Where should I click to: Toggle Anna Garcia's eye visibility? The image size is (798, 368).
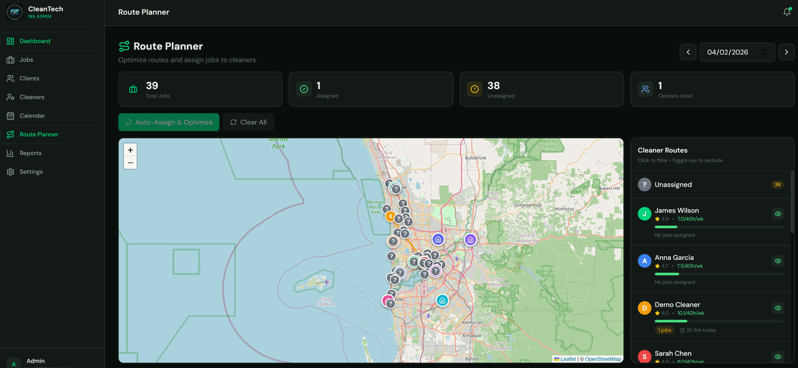[x=778, y=261]
